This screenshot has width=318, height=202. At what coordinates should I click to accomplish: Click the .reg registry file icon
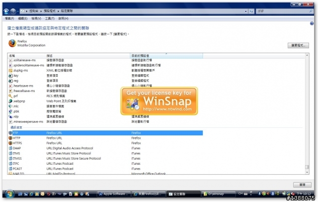tap(10, 81)
